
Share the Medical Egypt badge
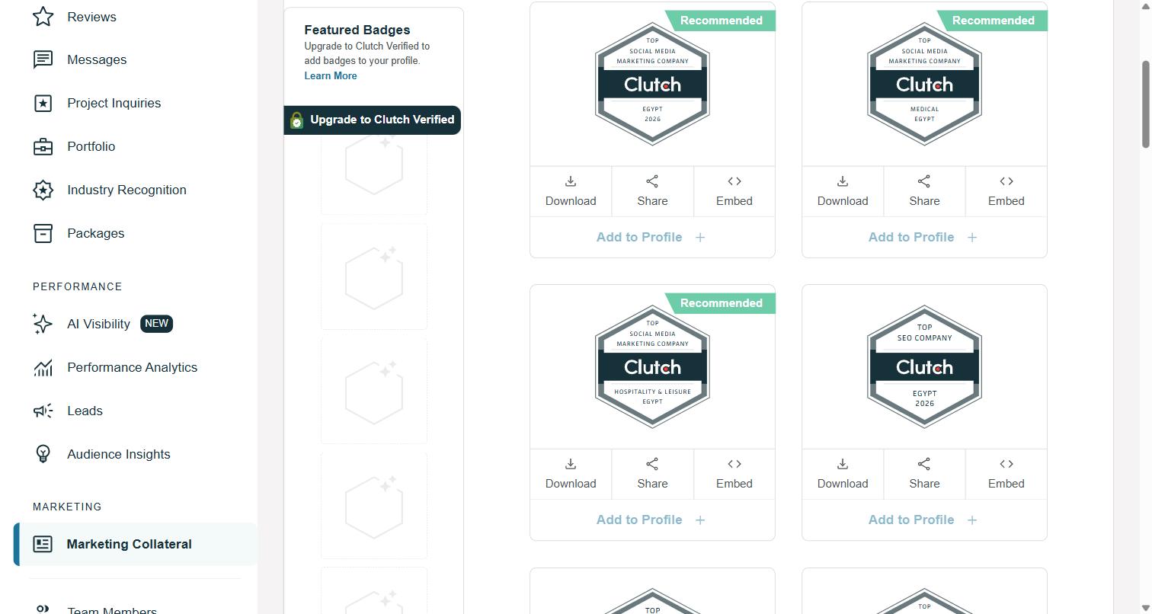point(924,191)
